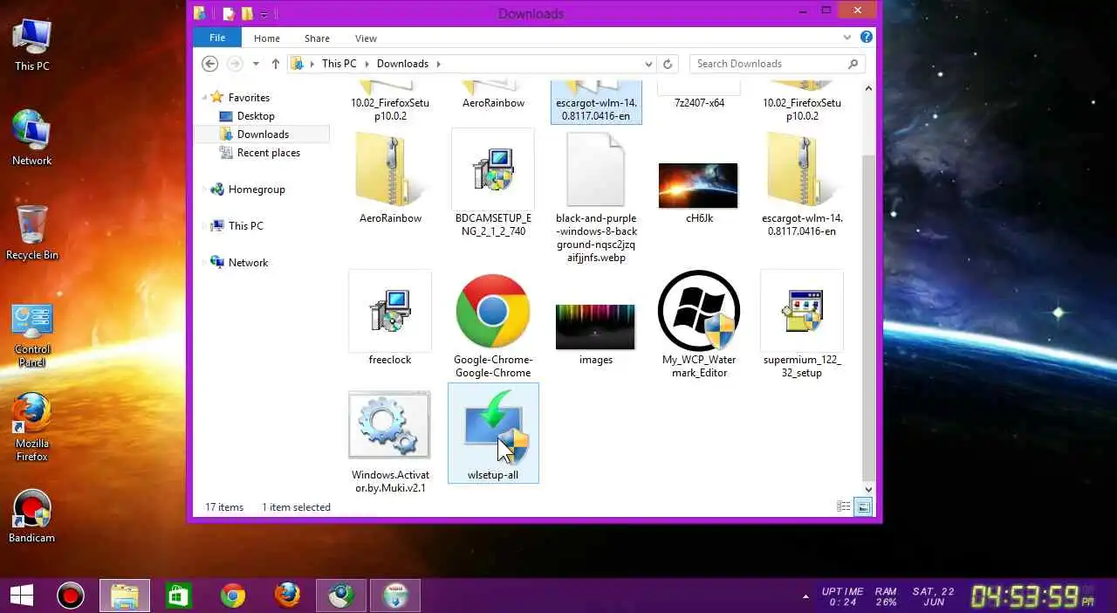Open the address bar history dropdown
Viewport: 1117px width, 613px height.
pos(648,64)
